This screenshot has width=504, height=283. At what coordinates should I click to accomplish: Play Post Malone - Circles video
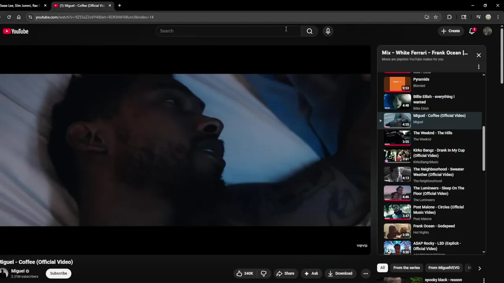[x=430, y=212]
